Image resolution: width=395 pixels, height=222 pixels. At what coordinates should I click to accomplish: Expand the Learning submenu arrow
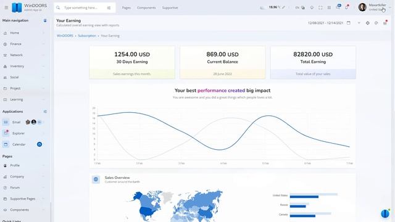[x=43, y=99]
